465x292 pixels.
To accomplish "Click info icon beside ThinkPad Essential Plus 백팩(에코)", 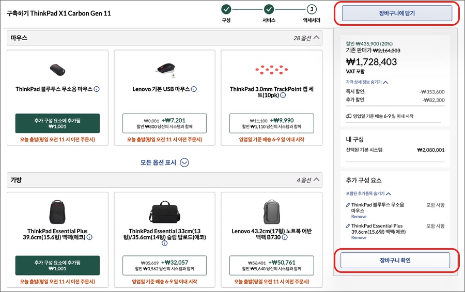I will 89,237.
